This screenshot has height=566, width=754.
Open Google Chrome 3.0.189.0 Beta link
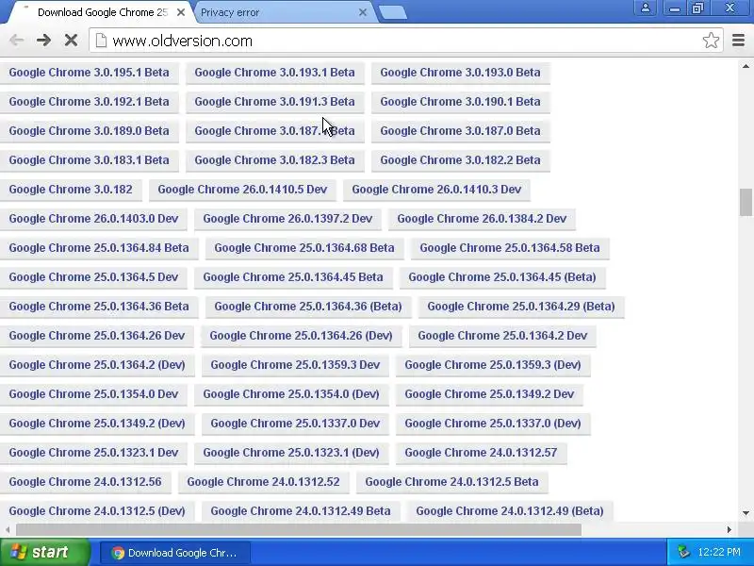89,131
